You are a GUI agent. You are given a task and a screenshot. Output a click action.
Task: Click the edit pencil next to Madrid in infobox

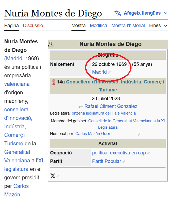pos(109,72)
